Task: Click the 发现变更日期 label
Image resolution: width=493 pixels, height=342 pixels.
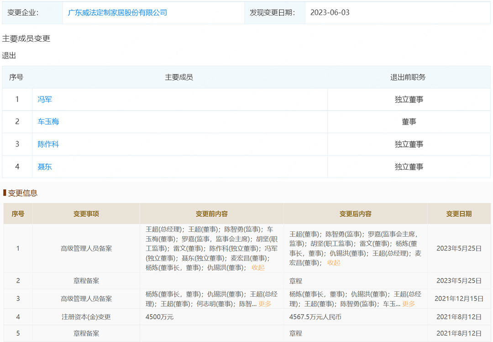Action: pos(272,13)
